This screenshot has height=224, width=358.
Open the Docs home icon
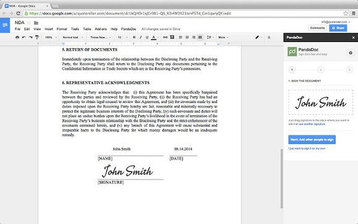tap(5, 25)
